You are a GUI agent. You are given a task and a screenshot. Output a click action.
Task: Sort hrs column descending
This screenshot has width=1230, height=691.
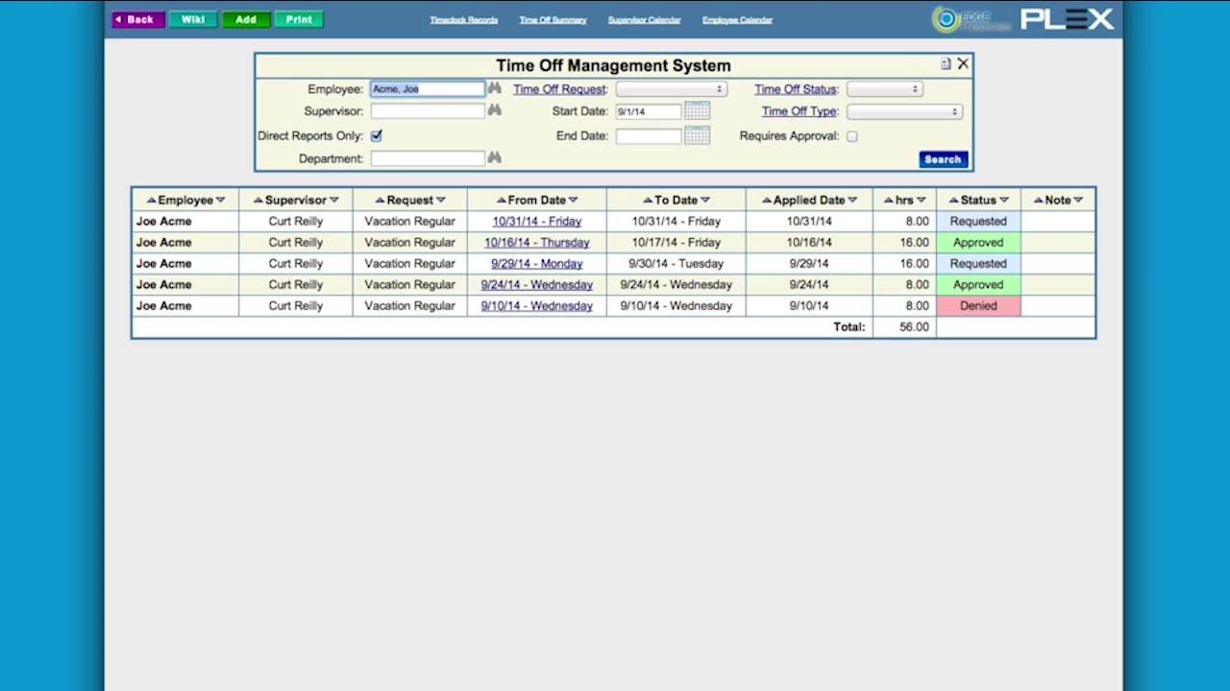point(921,200)
